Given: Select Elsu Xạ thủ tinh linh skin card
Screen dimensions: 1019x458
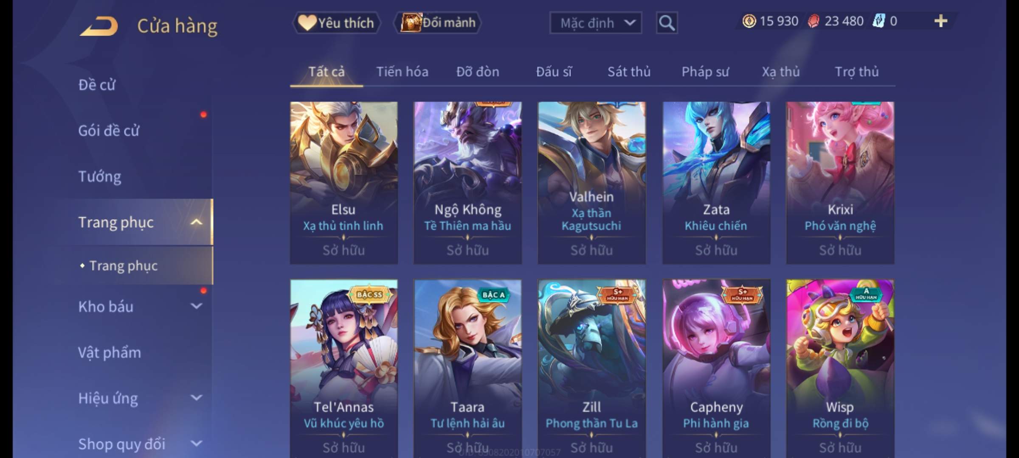Looking at the screenshot, I should pyautogui.click(x=344, y=183).
